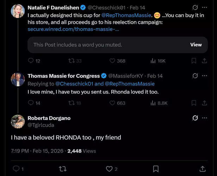
Task: Open more options on Thomas Massie's reply
Action: [205, 76]
